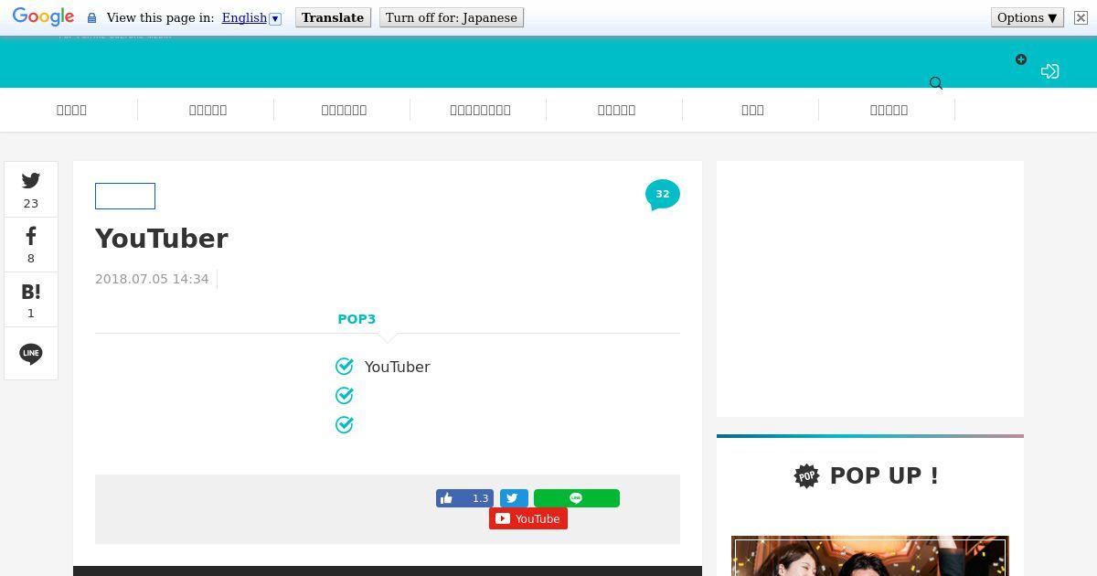Open the first navigation menu item

71,110
